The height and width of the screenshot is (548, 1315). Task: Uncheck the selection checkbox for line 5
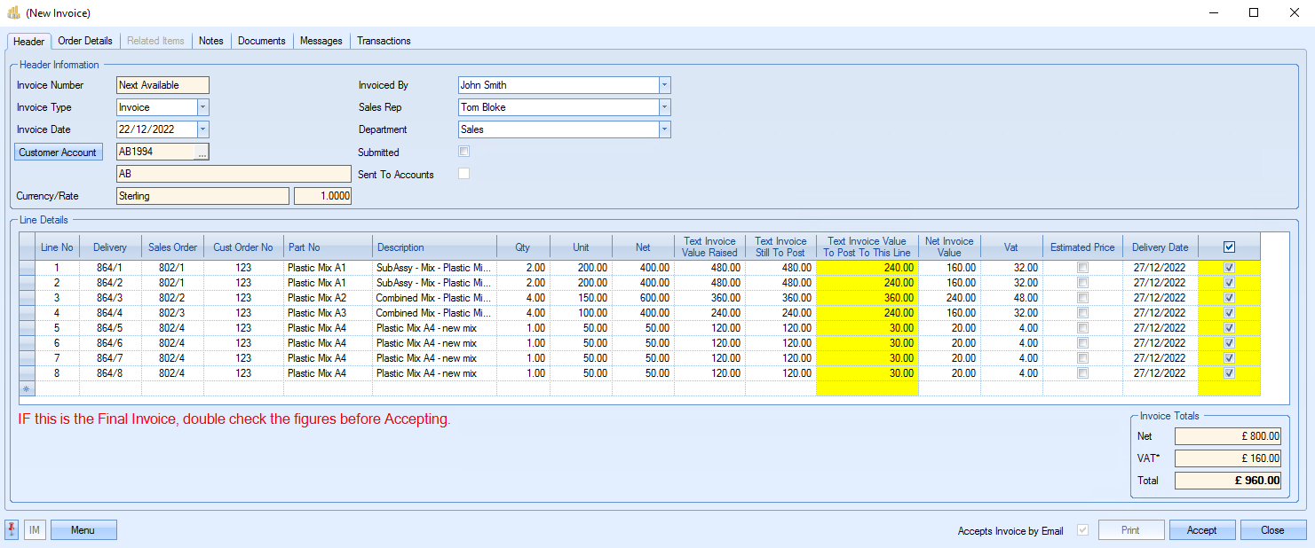[1229, 328]
